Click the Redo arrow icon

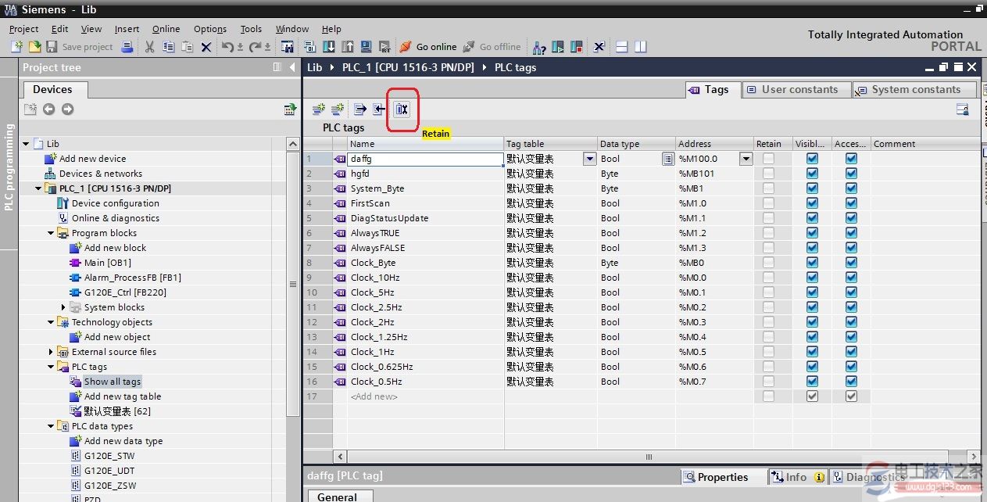(255, 47)
